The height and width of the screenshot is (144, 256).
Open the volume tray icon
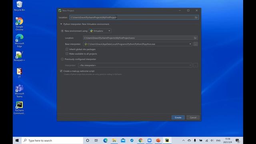click(x=212, y=140)
